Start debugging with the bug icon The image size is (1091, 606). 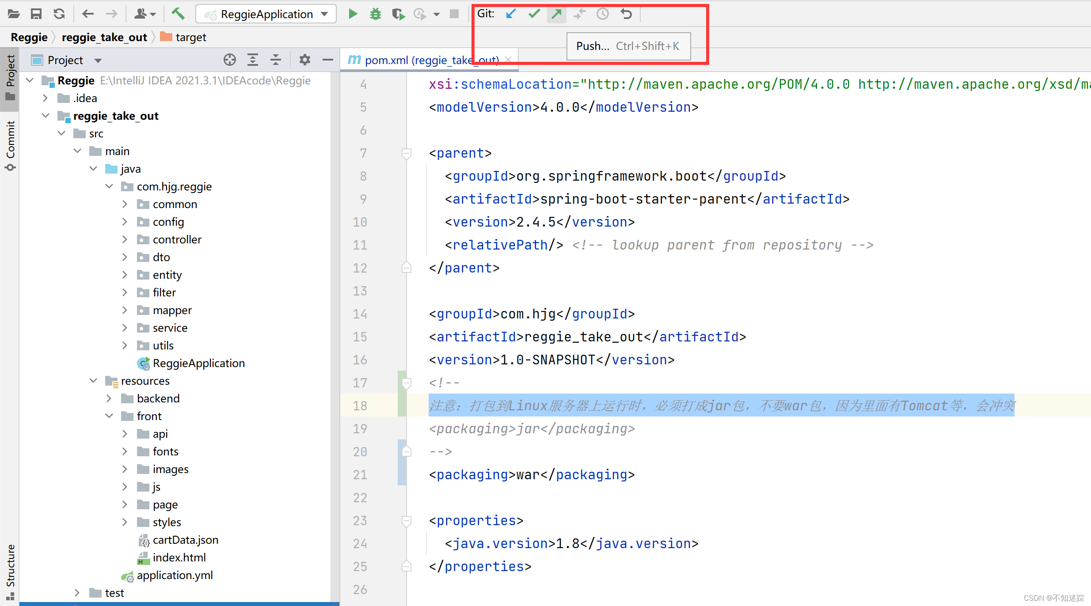375,14
